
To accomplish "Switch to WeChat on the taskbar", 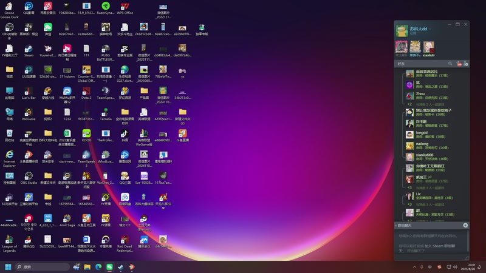I will point(110,267).
